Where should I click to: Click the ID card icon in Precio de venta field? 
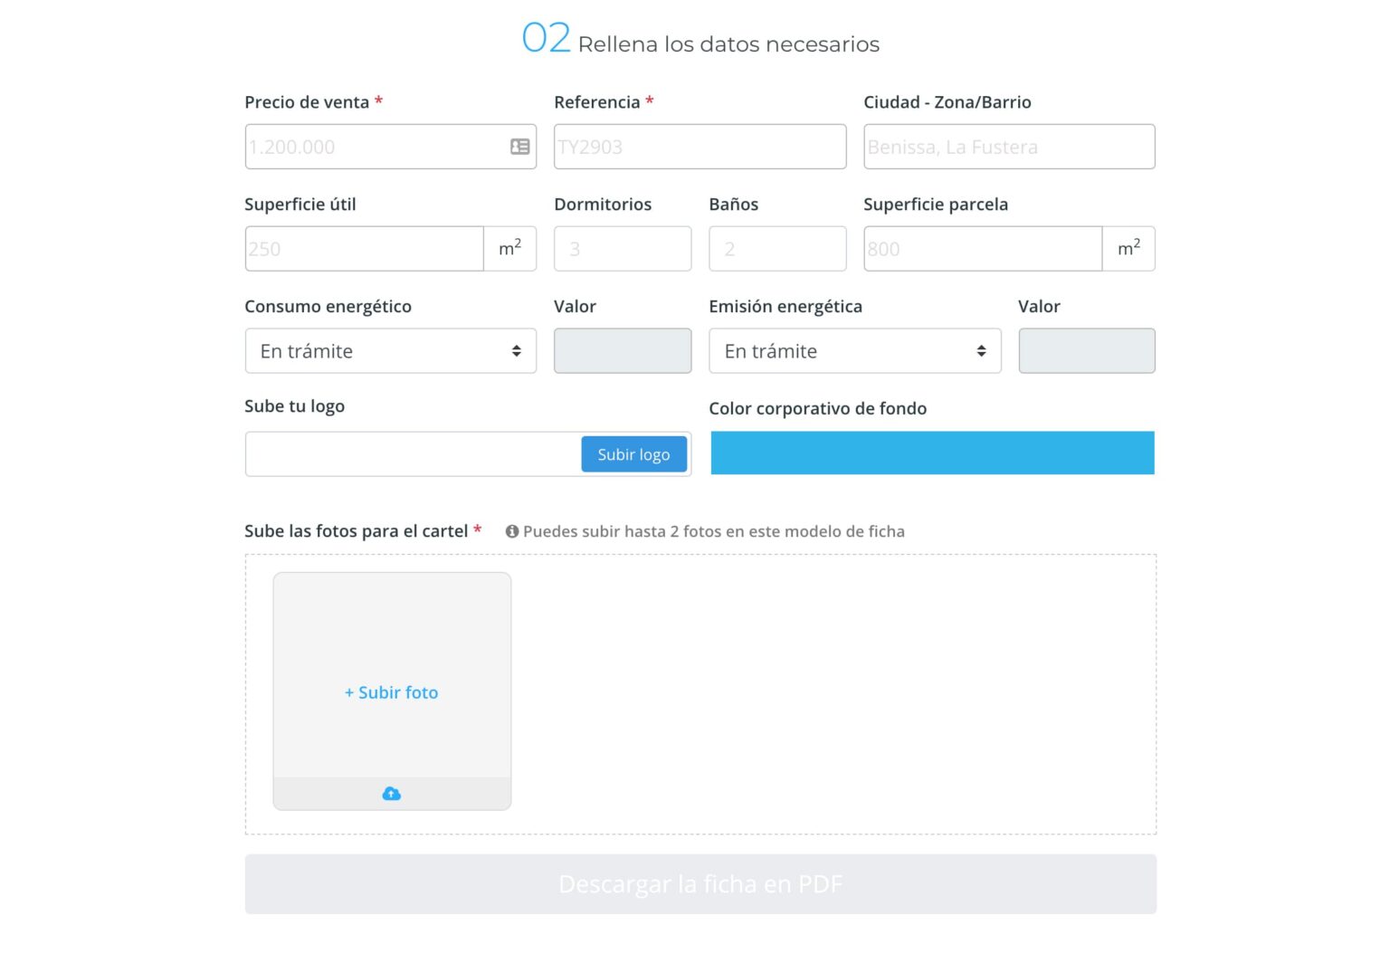point(519,146)
